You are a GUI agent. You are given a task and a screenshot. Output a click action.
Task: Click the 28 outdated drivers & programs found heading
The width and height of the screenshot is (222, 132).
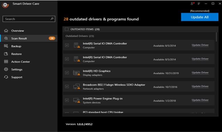[x=101, y=19]
